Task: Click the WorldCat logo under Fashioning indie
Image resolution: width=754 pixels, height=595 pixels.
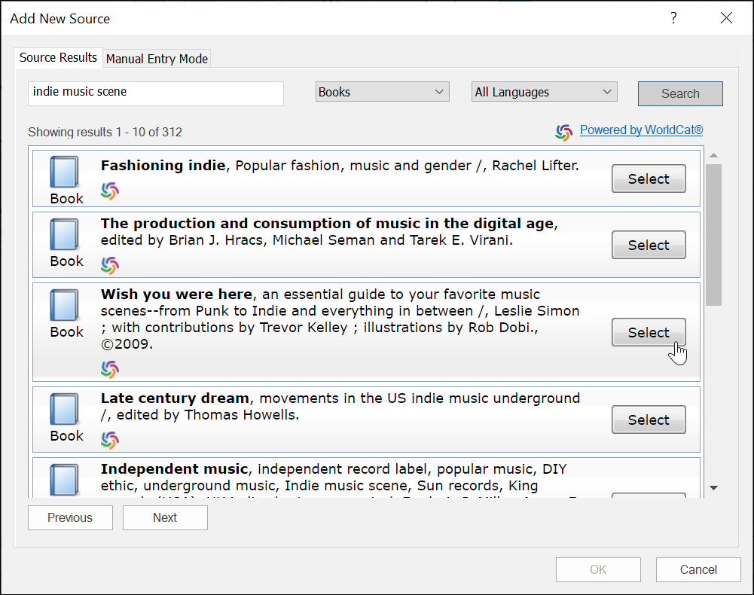Action: [110, 191]
